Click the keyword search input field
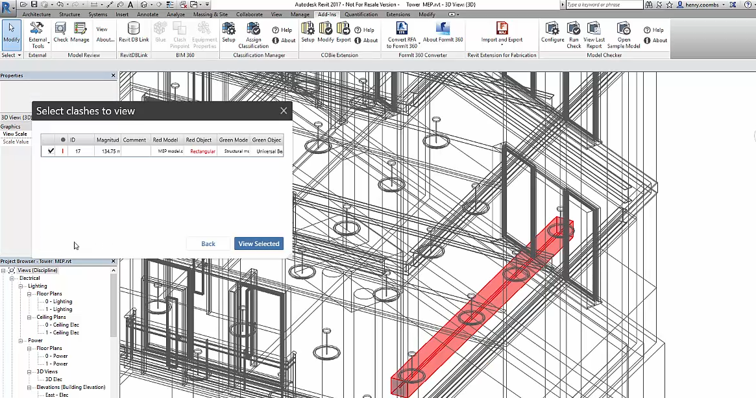 point(604,5)
